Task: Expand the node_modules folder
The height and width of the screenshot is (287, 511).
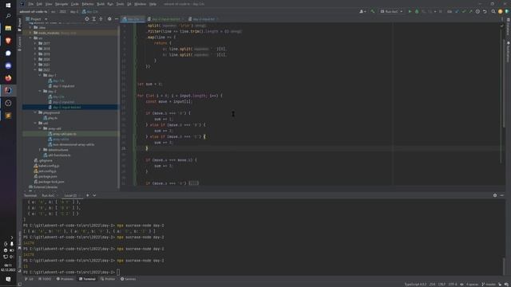Action: [x=30, y=33]
